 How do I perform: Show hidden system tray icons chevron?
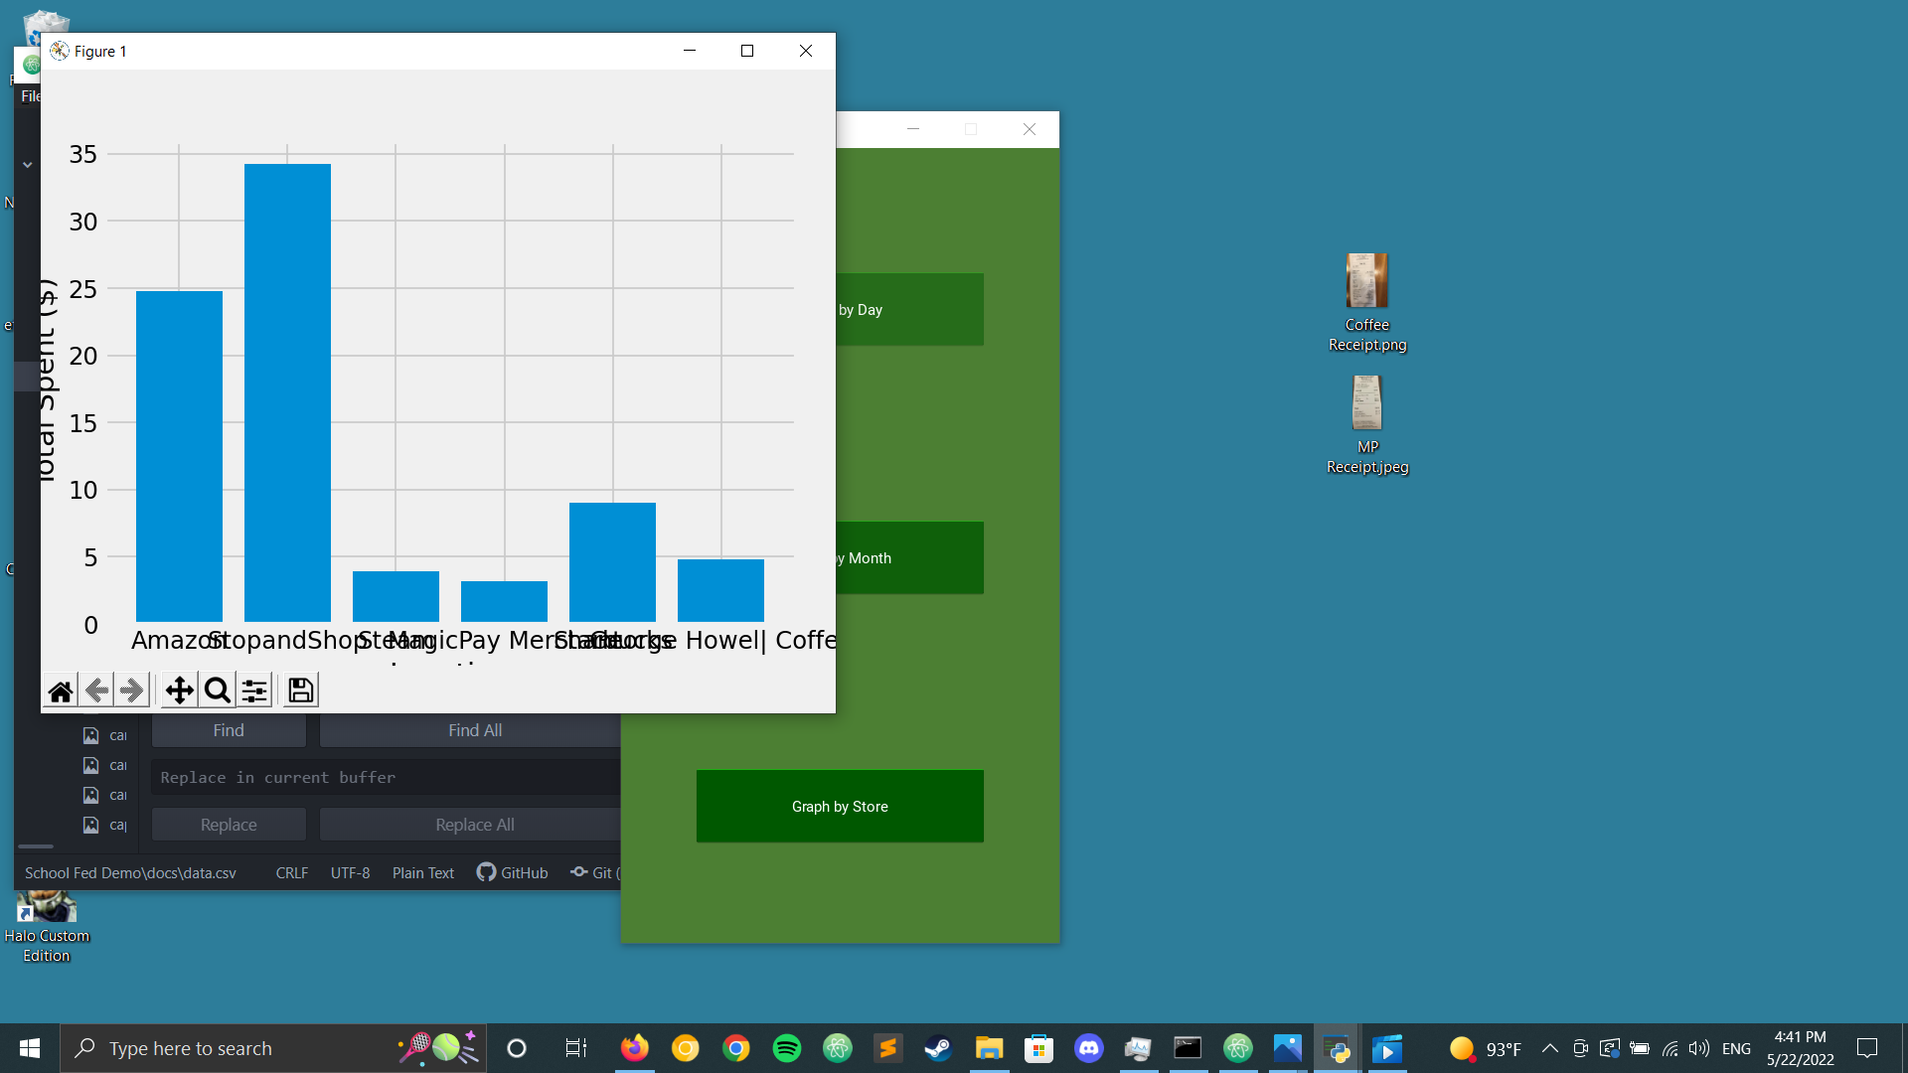click(1549, 1048)
